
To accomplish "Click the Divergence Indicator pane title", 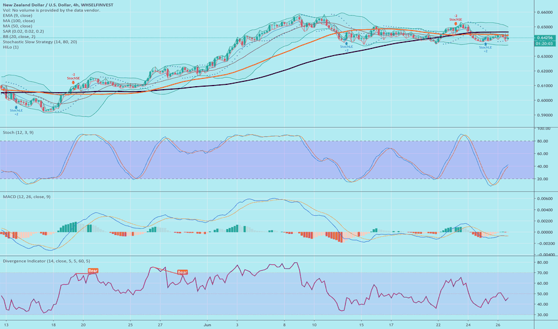I will click(x=46, y=261).
